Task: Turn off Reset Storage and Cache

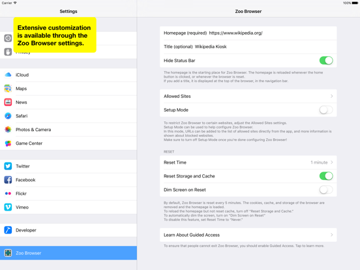Action: click(326, 176)
